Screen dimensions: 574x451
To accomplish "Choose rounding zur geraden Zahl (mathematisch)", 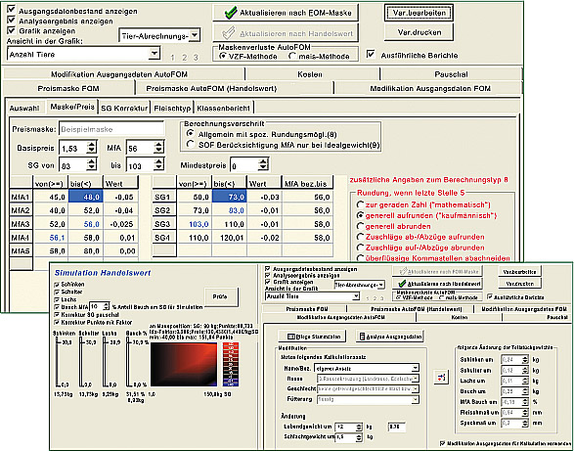I will pyautogui.click(x=360, y=204).
